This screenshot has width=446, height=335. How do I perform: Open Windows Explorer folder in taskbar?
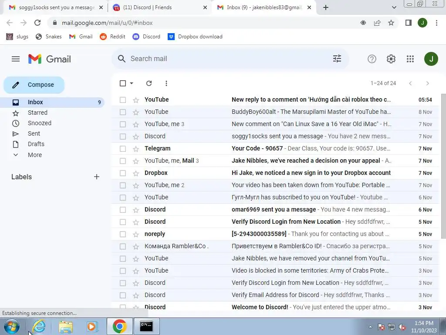(66, 326)
